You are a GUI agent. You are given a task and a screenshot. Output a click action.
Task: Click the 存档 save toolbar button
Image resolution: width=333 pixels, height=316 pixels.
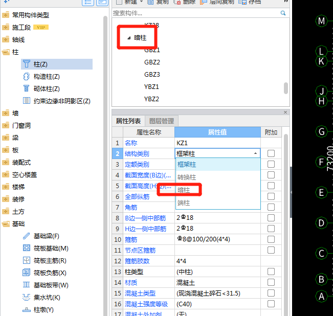pyautogui.click(x=250, y=2)
